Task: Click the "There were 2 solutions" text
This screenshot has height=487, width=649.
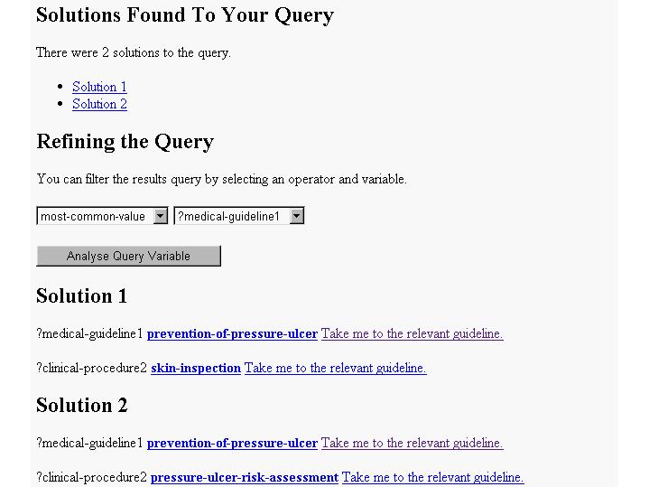Action: (x=134, y=52)
